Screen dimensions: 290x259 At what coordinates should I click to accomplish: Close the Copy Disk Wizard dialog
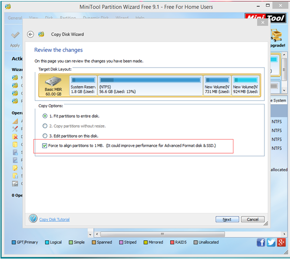(262, 23)
